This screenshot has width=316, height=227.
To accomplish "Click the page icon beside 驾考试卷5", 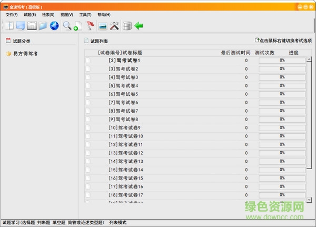I will tap(88, 94).
